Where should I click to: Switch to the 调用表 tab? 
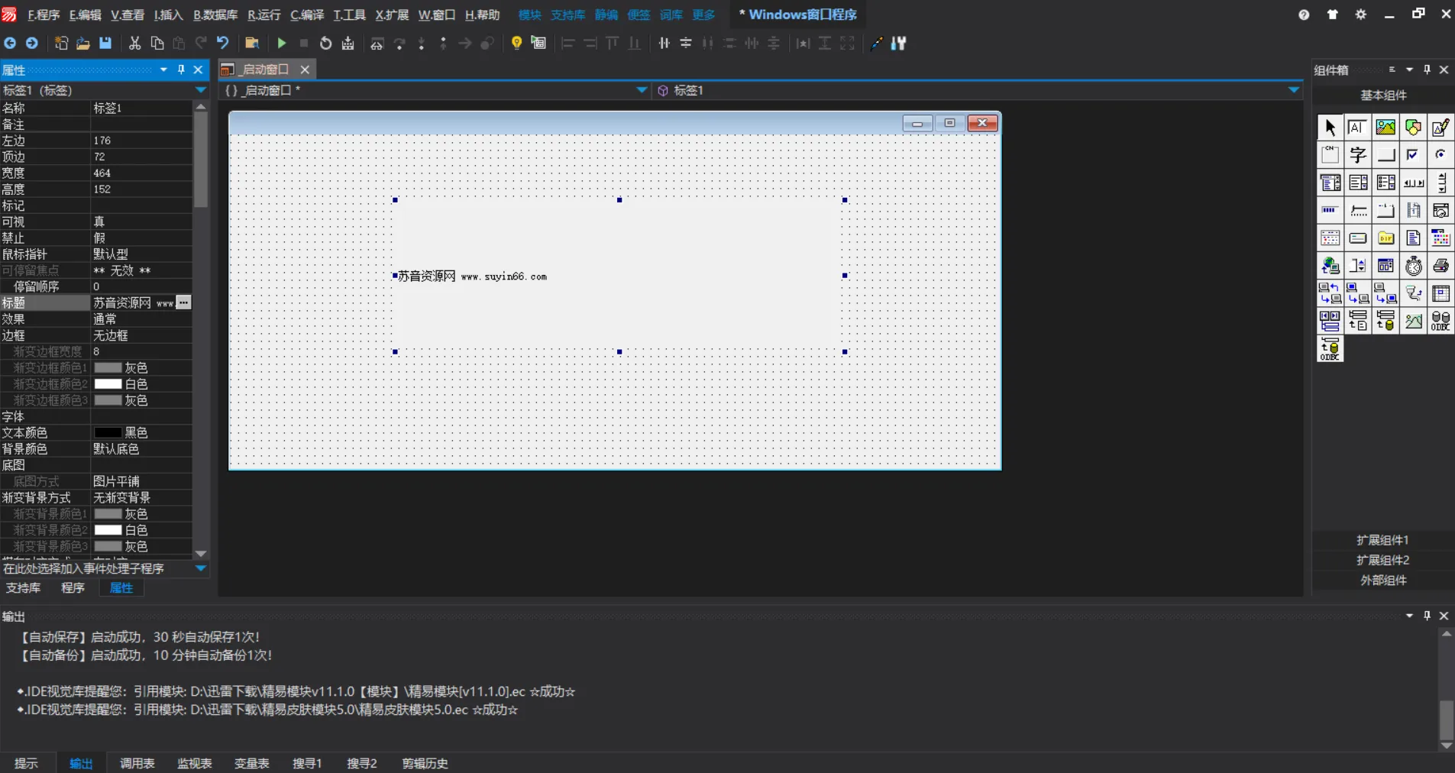pyautogui.click(x=137, y=763)
